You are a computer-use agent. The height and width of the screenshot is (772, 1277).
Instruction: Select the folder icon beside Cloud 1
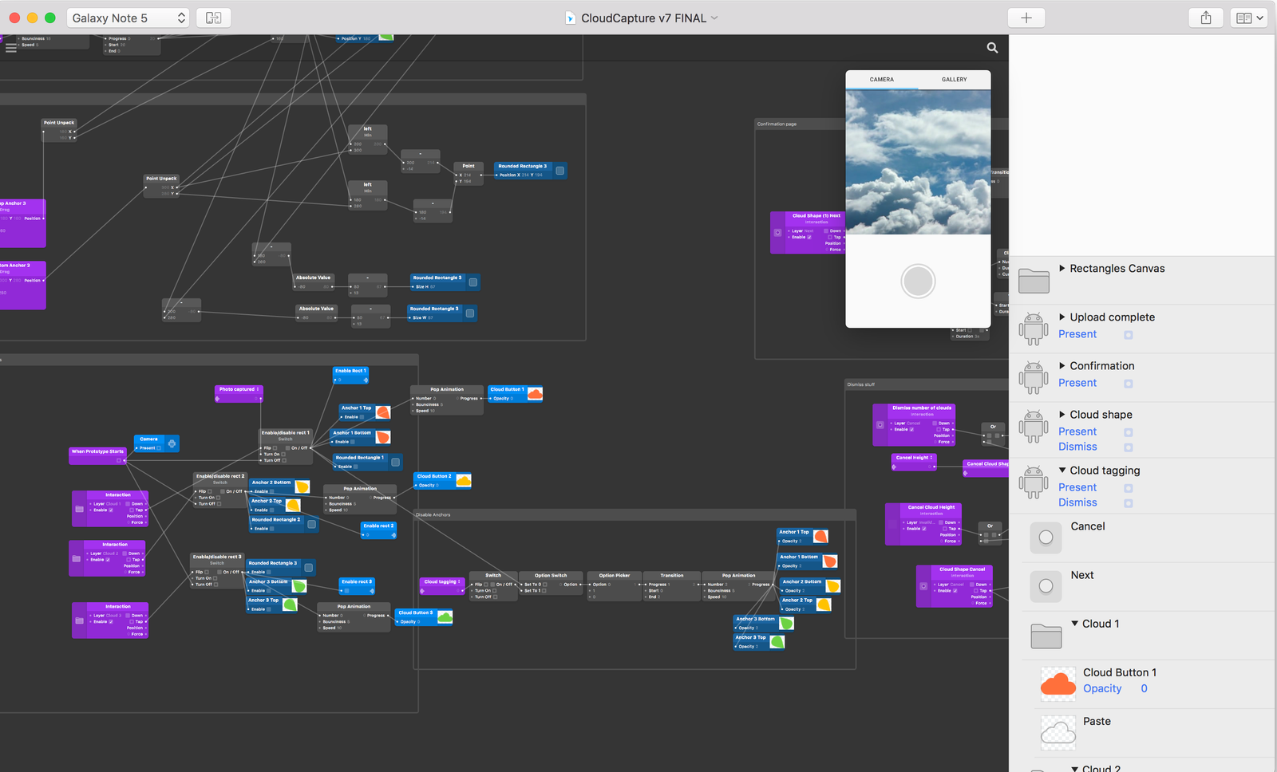[1046, 636]
